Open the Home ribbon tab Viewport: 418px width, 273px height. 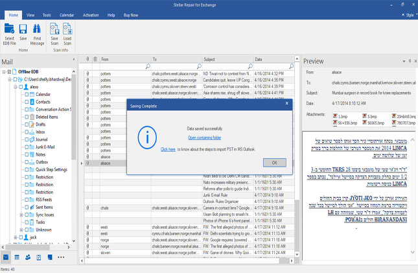pyautogui.click(x=14, y=15)
